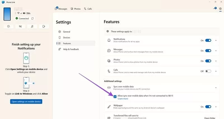Image resolution: width=224 pixels, height=119 pixels.
Task: Click the phone screen icon button
Action: [x=44, y=26]
